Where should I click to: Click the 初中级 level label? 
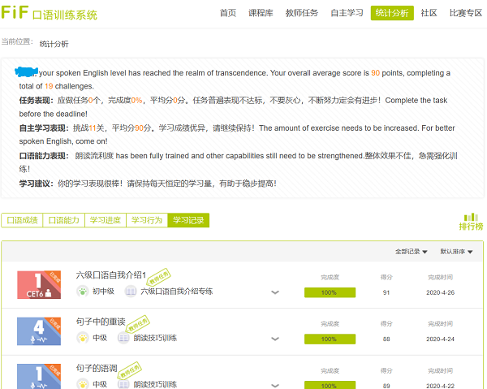coord(103,292)
